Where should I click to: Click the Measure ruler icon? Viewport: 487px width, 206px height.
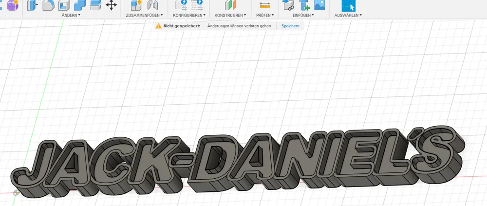click(x=265, y=4)
